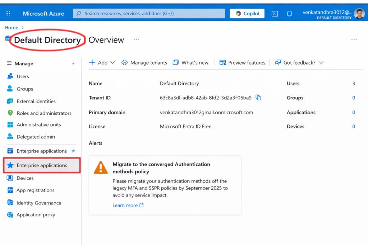Image resolution: width=368 pixels, height=245 pixels.
Task: Open the notifications bell
Action: point(290,14)
